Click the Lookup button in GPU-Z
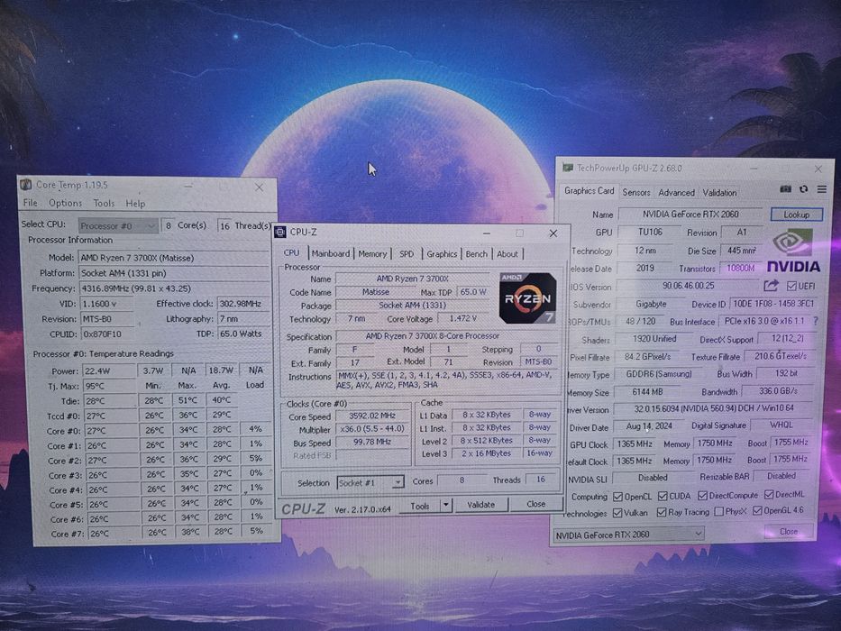The height and width of the screenshot is (631, 841). [x=797, y=215]
